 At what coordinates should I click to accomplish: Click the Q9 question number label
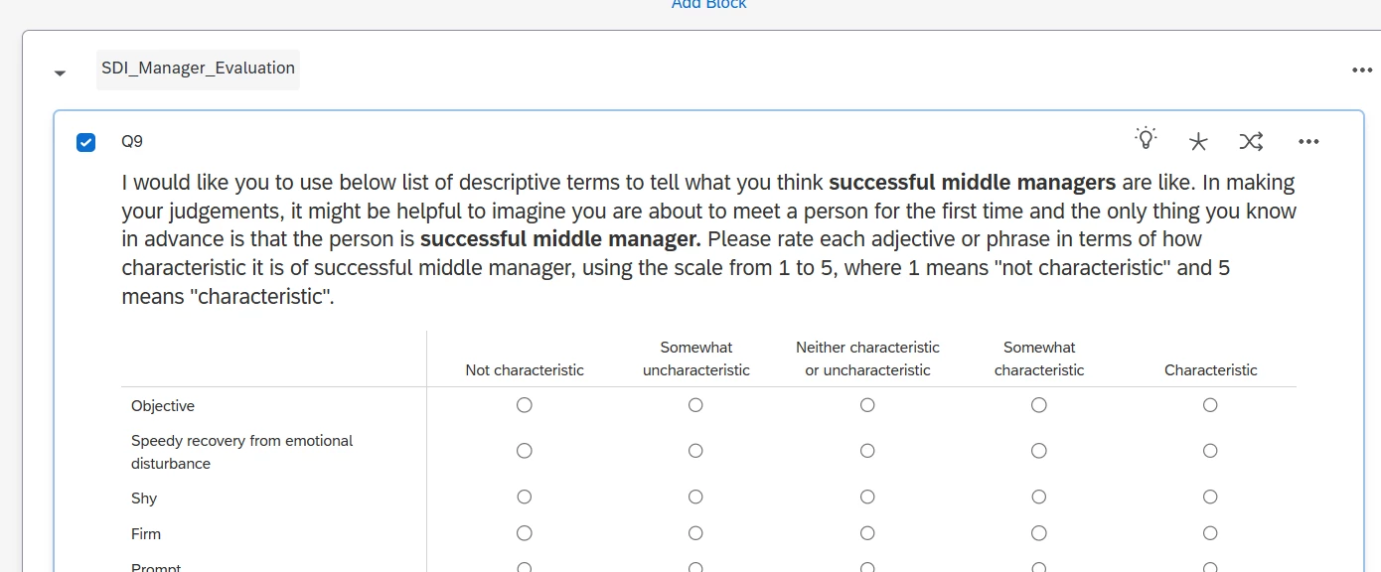(x=132, y=141)
